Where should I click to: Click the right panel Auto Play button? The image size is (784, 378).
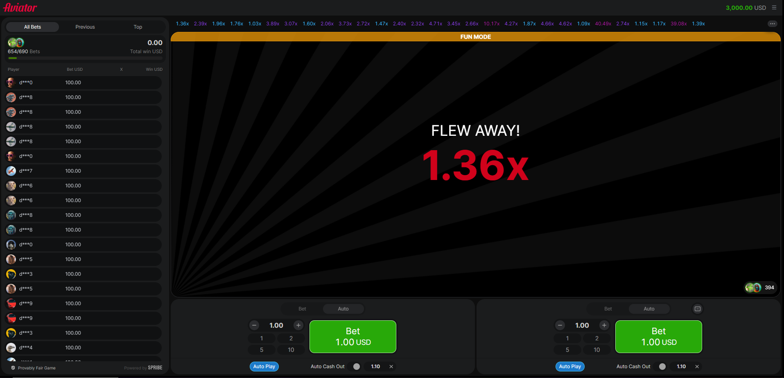(570, 367)
